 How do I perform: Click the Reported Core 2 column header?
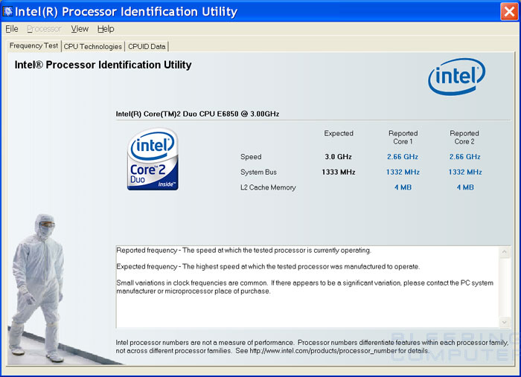point(464,138)
